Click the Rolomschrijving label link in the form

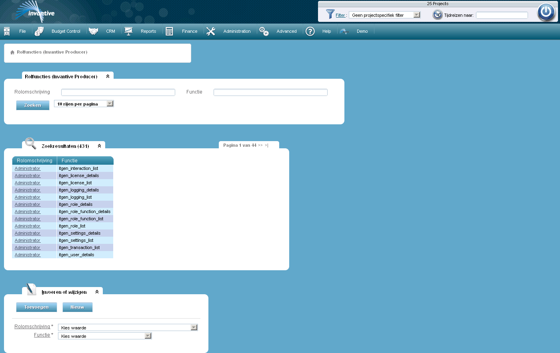pyautogui.click(x=32, y=327)
